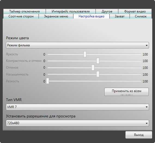Image resolution: width=155 pixels, height=143 pixels.
Task: Expand the Тип VMR combo box
Action: click(77, 107)
